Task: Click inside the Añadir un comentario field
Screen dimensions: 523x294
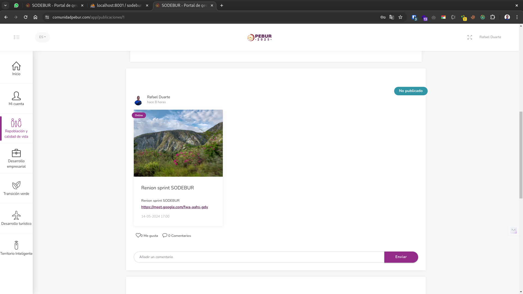Action: (x=259, y=257)
